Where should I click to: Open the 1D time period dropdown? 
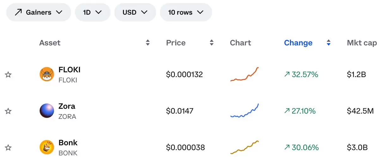93,12
